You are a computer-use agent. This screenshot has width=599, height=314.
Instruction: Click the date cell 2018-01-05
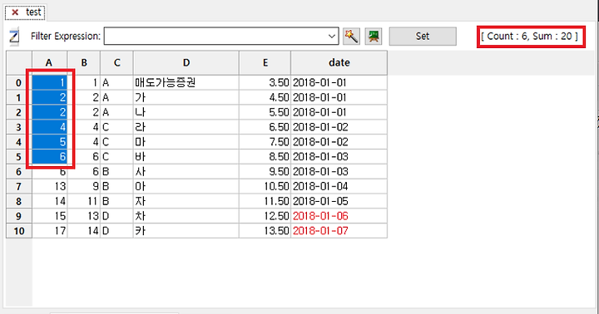[339, 202]
